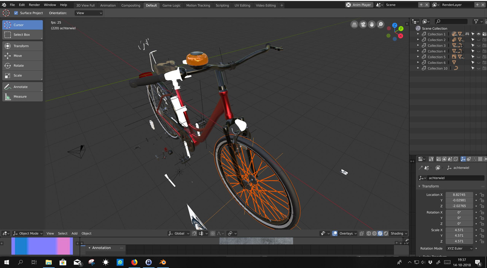Open the Shading options dropdown
The height and width of the screenshot is (268, 487).
399,233
